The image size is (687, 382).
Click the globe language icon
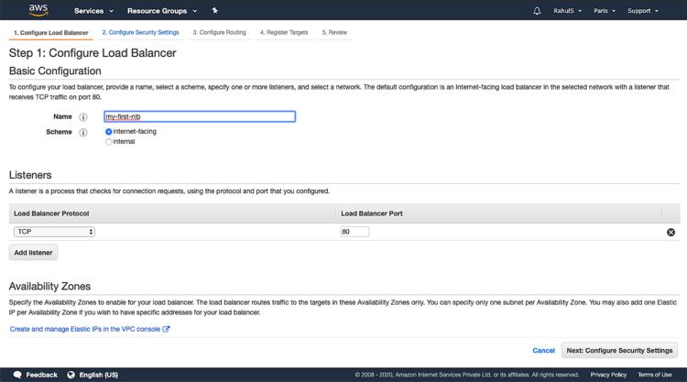[x=71, y=375]
